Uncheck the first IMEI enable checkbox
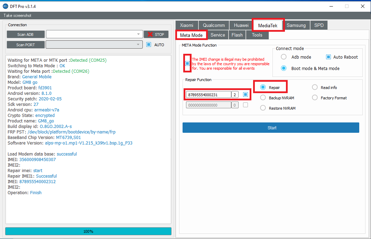Image resolution: width=371 pixels, height=239 pixels. 245,94
